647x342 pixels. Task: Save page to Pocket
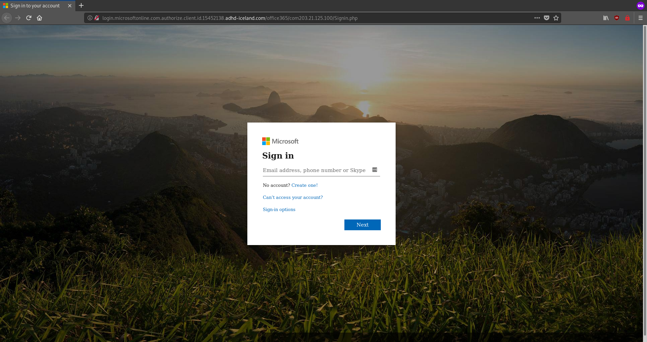547,18
